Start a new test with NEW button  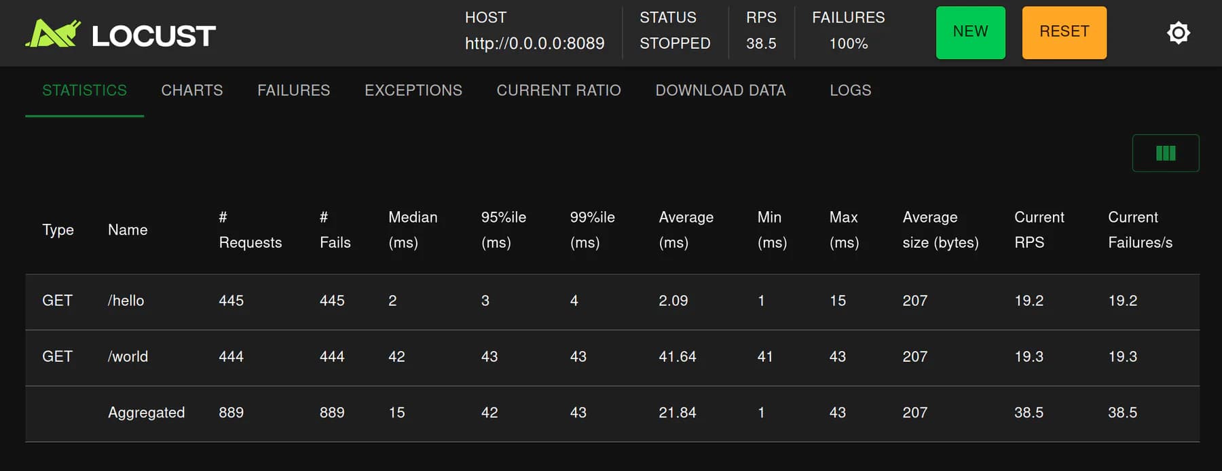[x=970, y=33]
